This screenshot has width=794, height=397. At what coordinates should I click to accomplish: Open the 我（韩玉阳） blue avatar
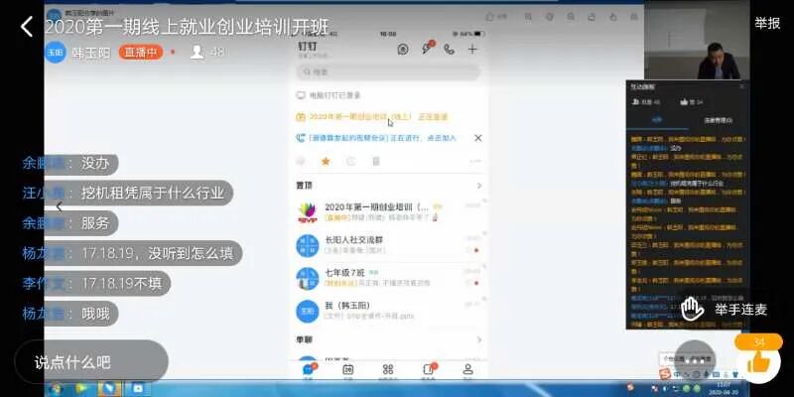click(308, 312)
